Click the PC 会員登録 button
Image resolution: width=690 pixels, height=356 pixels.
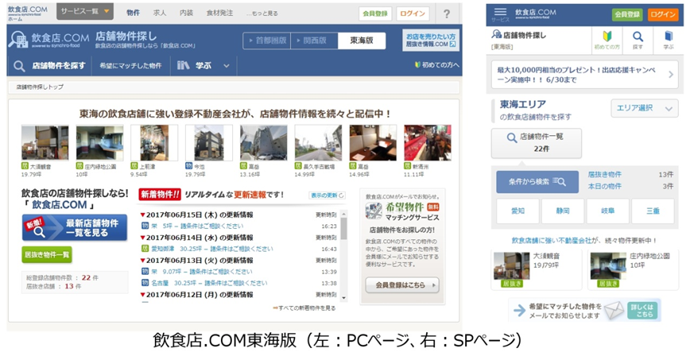tap(375, 14)
